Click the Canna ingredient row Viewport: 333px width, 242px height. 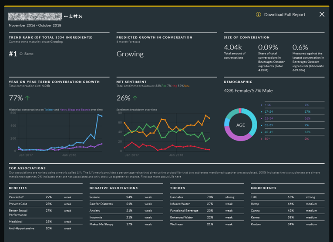tap(288, 211)
